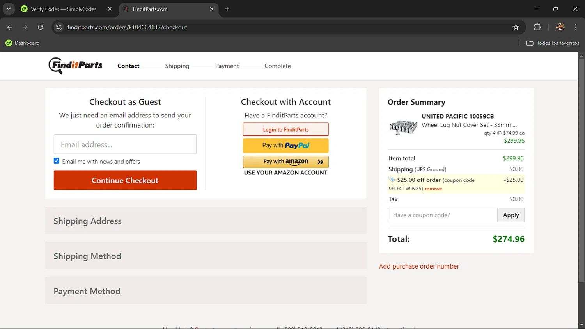
Task: Open Todos los favoritos bookmarks folder
Action: [553, 43]
